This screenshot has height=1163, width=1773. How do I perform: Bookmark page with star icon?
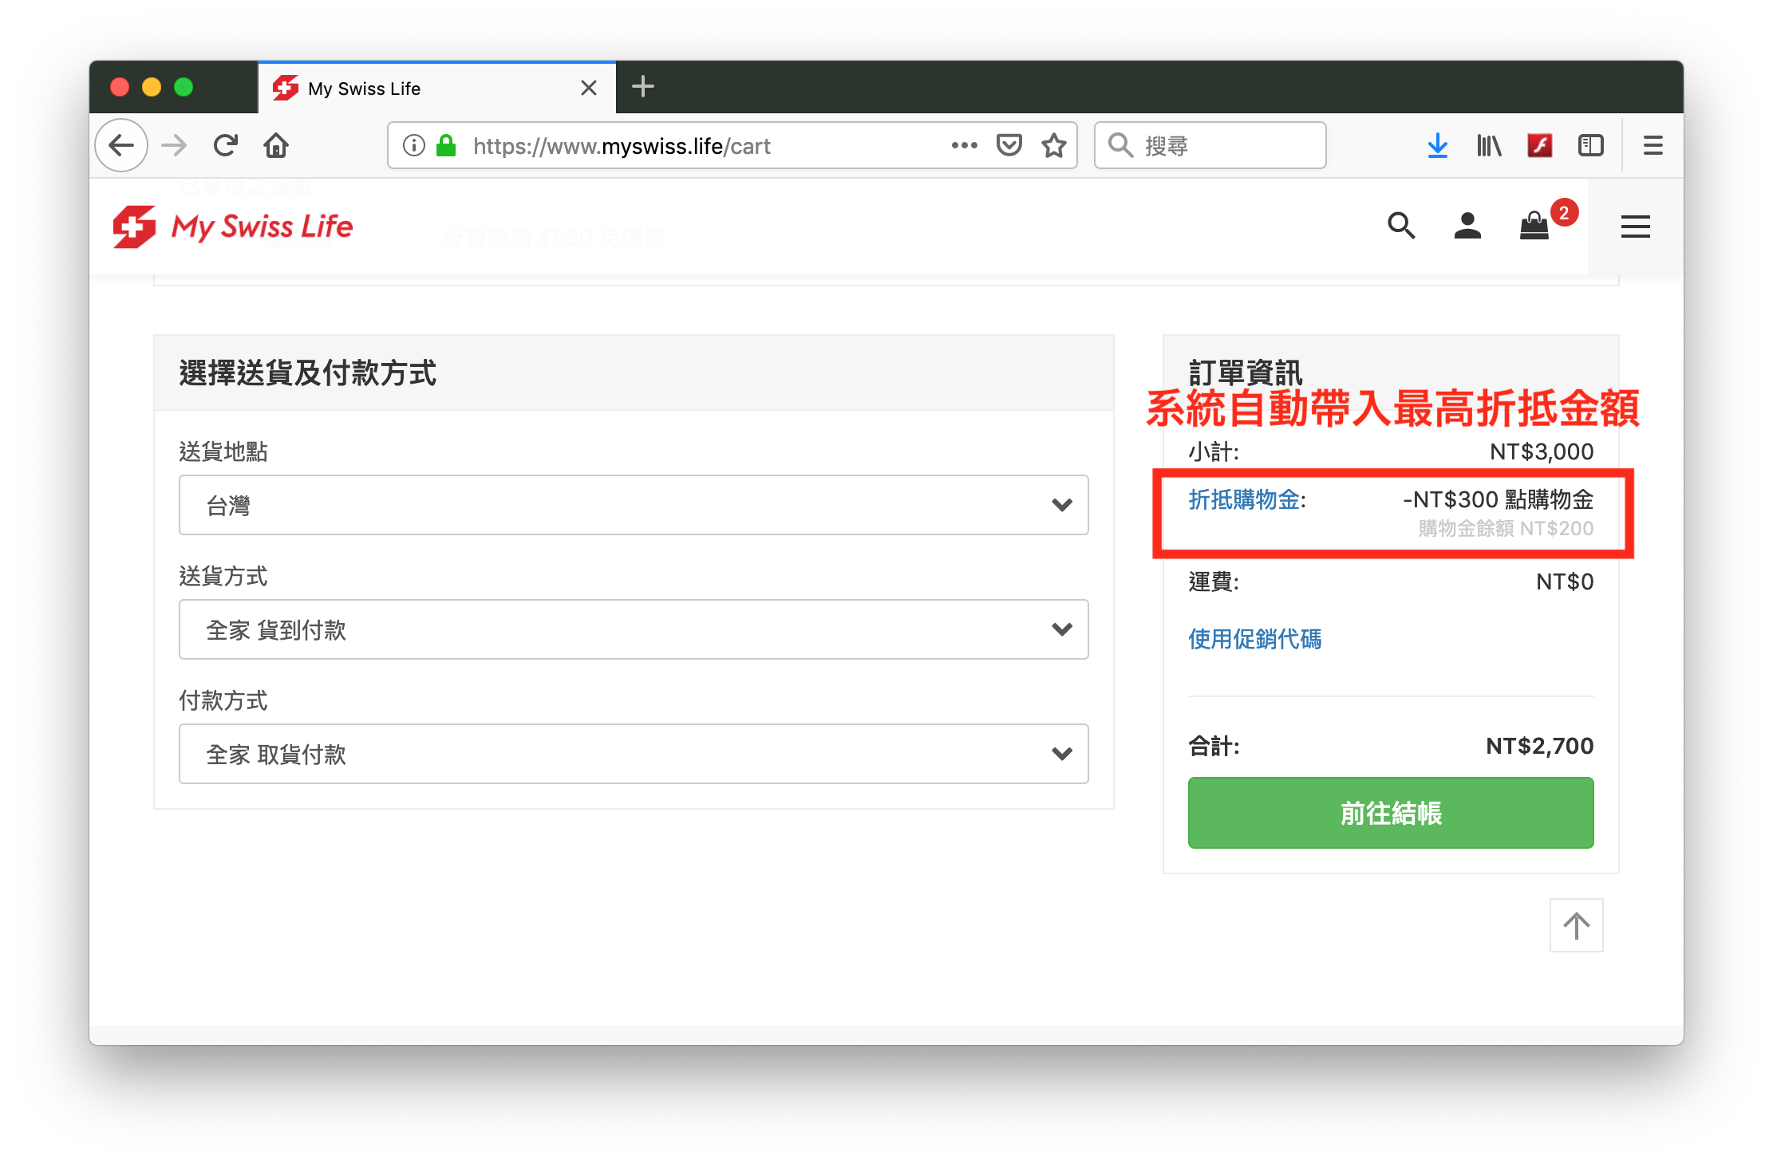click(x=1054, y=145)
